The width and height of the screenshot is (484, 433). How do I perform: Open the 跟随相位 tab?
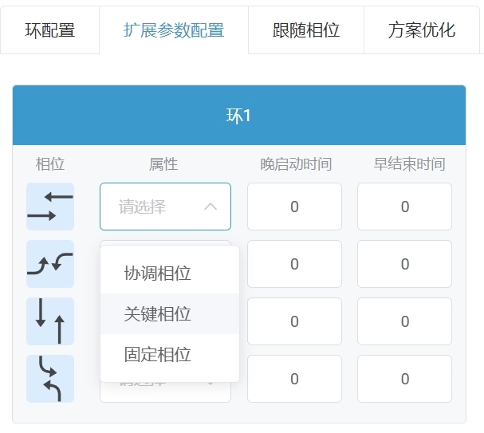click(x=306, y=30)
